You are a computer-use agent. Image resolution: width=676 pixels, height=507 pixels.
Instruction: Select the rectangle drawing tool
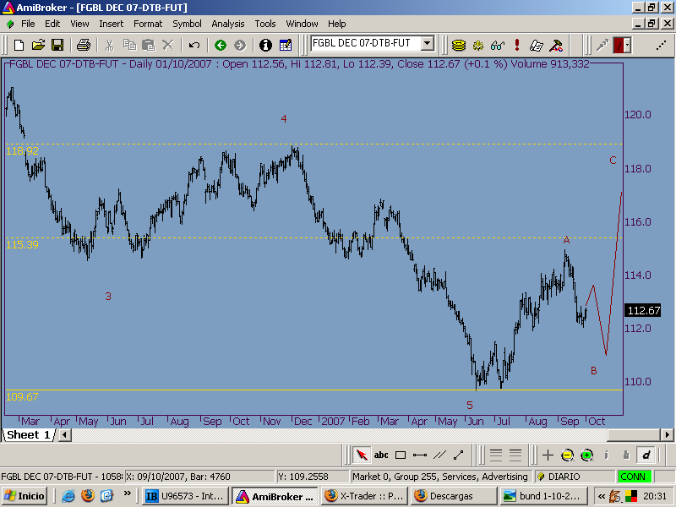[x=401, y=455]
